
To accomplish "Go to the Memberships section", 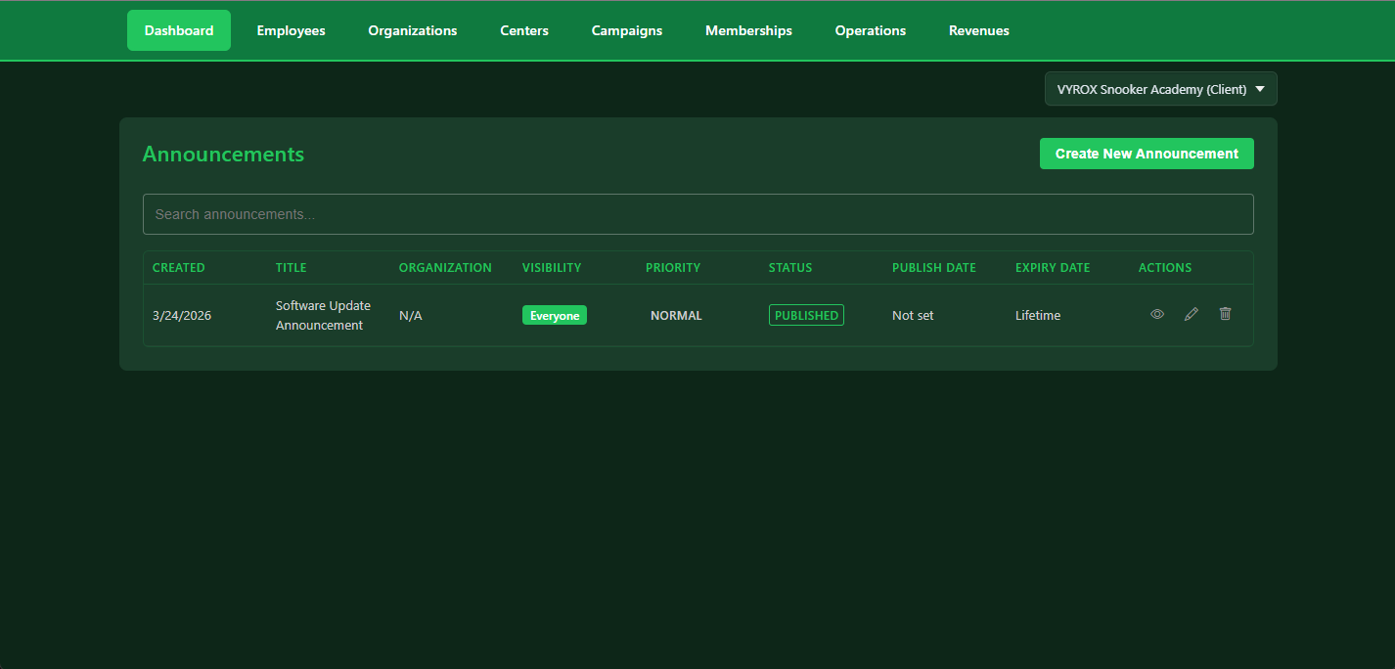I will tap(748, 30).
